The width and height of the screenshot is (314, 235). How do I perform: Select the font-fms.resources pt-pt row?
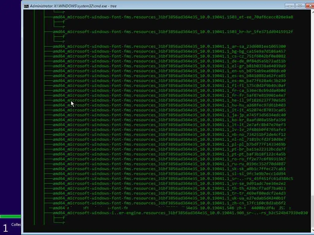tap(169, 154)
